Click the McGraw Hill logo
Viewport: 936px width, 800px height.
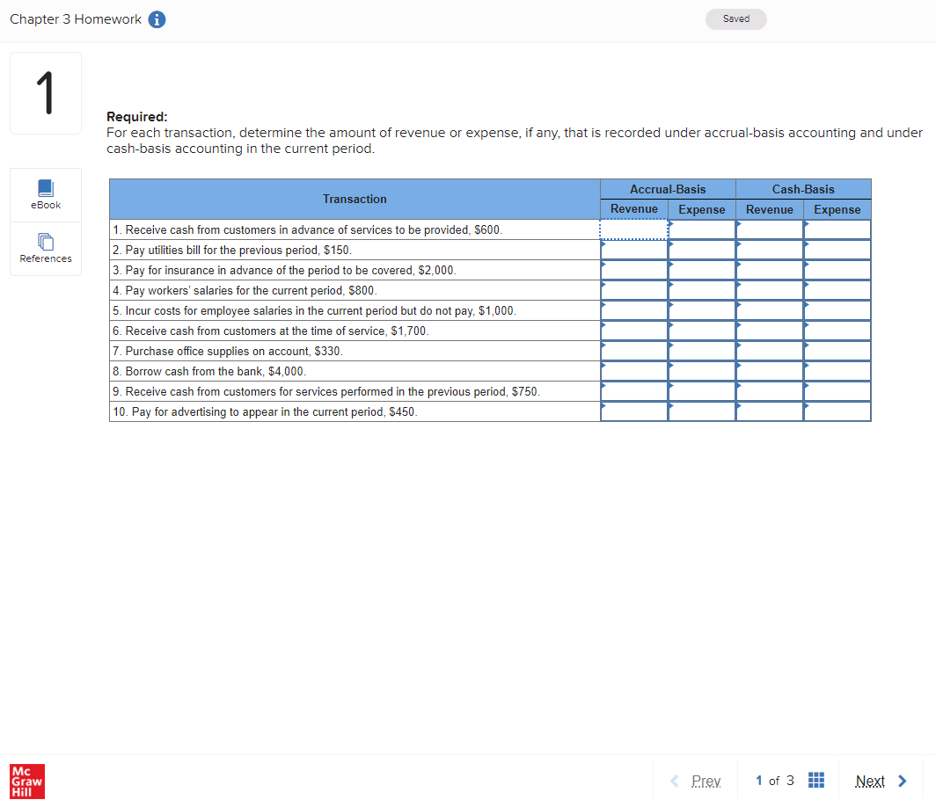[x=26, y=781]
